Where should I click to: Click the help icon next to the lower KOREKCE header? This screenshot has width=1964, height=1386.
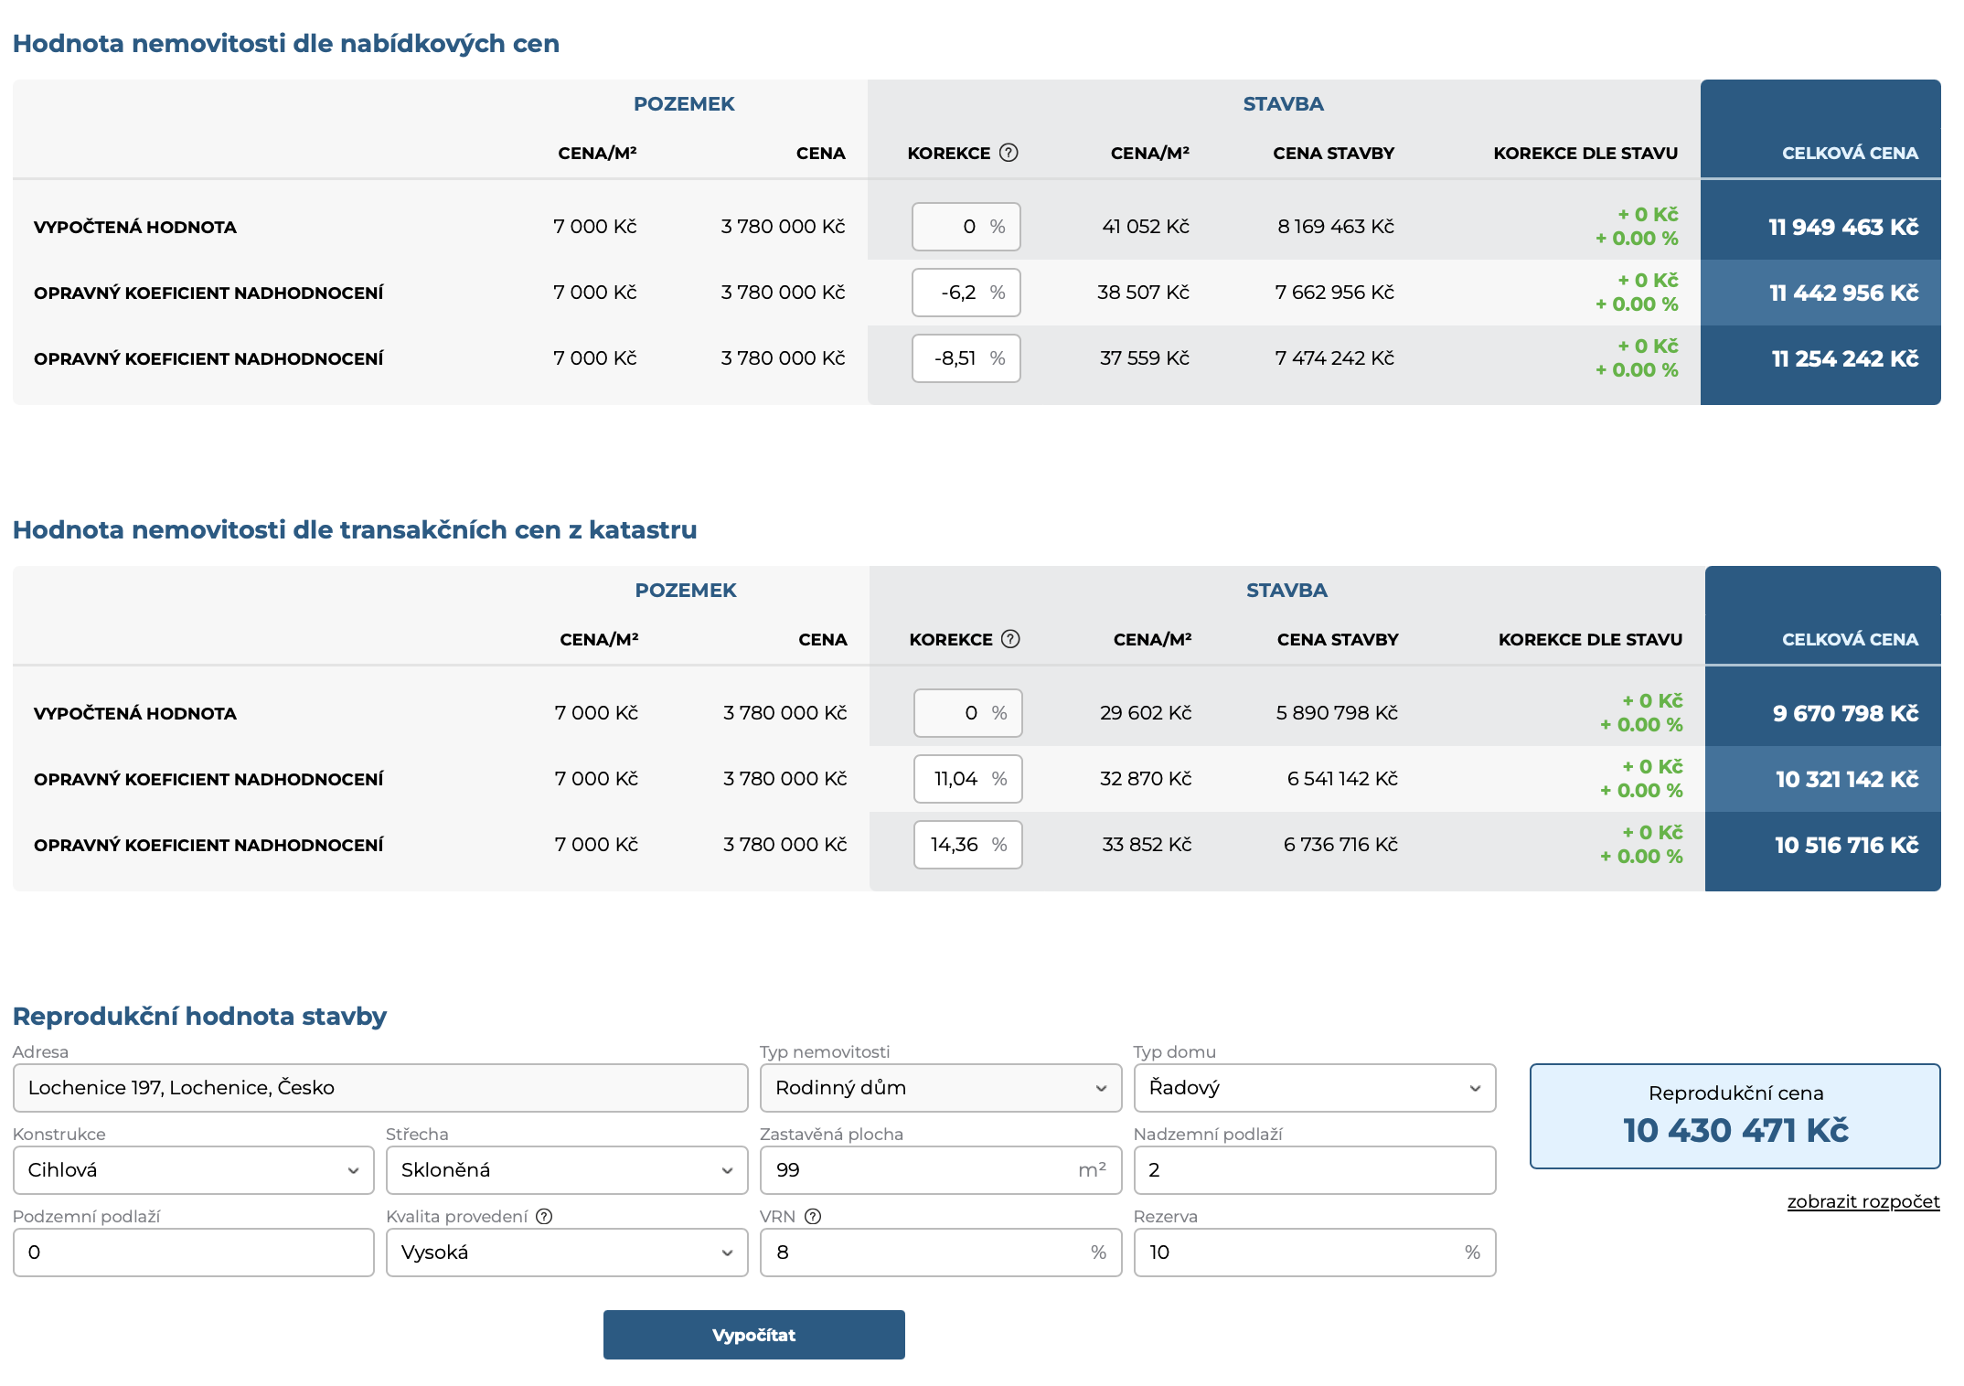(x=1010, y=639)
